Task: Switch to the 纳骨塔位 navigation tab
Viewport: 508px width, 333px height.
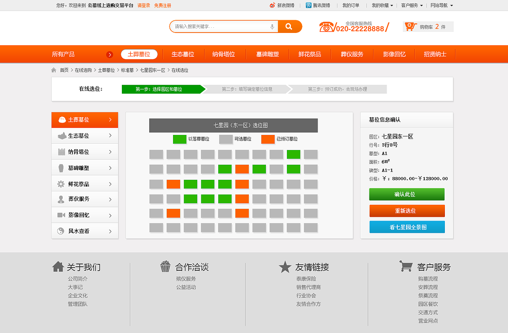Action: (225, 54)
